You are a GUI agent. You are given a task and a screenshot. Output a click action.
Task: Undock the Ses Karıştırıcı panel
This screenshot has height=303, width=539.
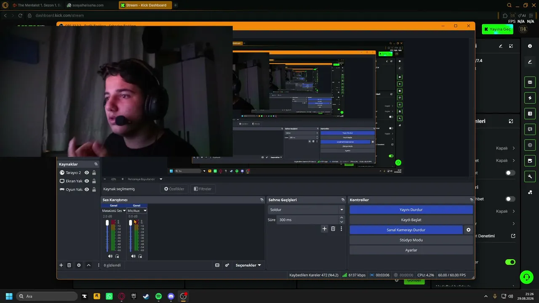point(261,200)
